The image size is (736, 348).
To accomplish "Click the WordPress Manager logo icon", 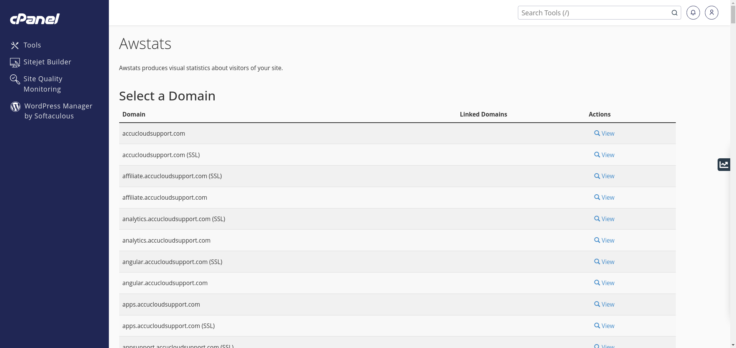I will [15, 107].
